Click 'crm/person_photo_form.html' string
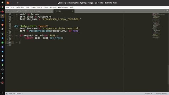Screen dimensions: 169x95 tap(60, 28)
